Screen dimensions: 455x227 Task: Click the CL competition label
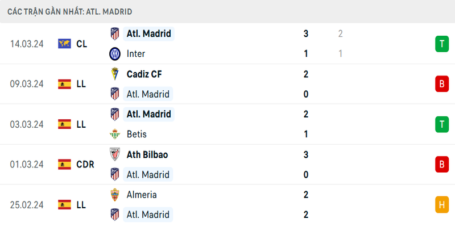(x=81, y=44)
